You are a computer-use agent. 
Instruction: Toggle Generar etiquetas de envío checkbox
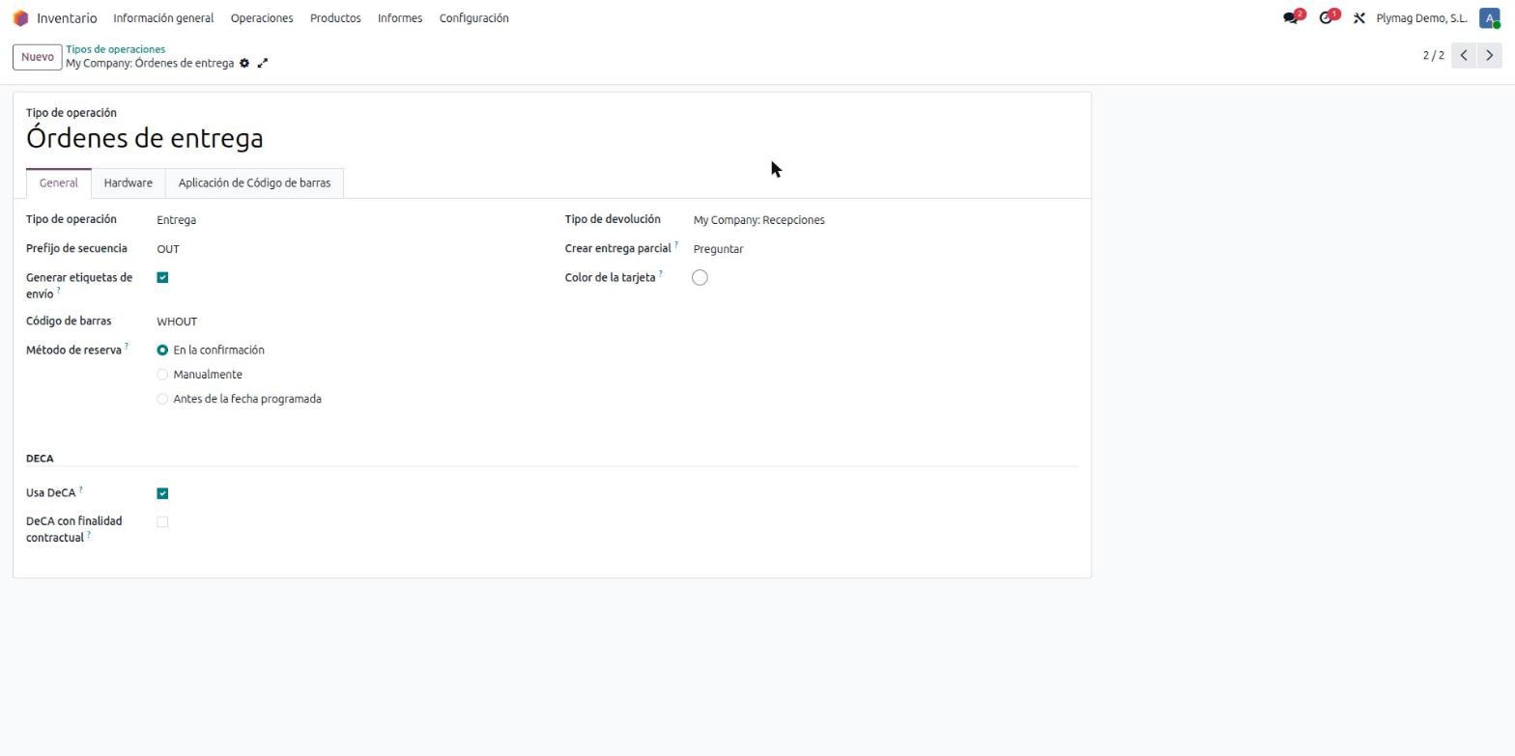(x=162, y=278)
